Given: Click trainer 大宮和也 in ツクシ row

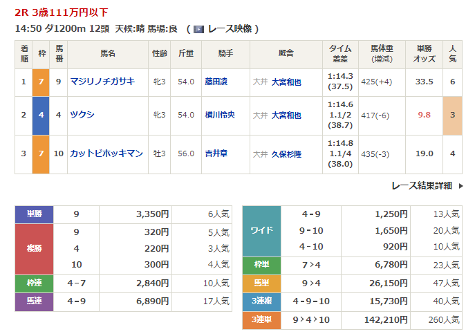Looking at the screenshot, I should tap(286, 115).
